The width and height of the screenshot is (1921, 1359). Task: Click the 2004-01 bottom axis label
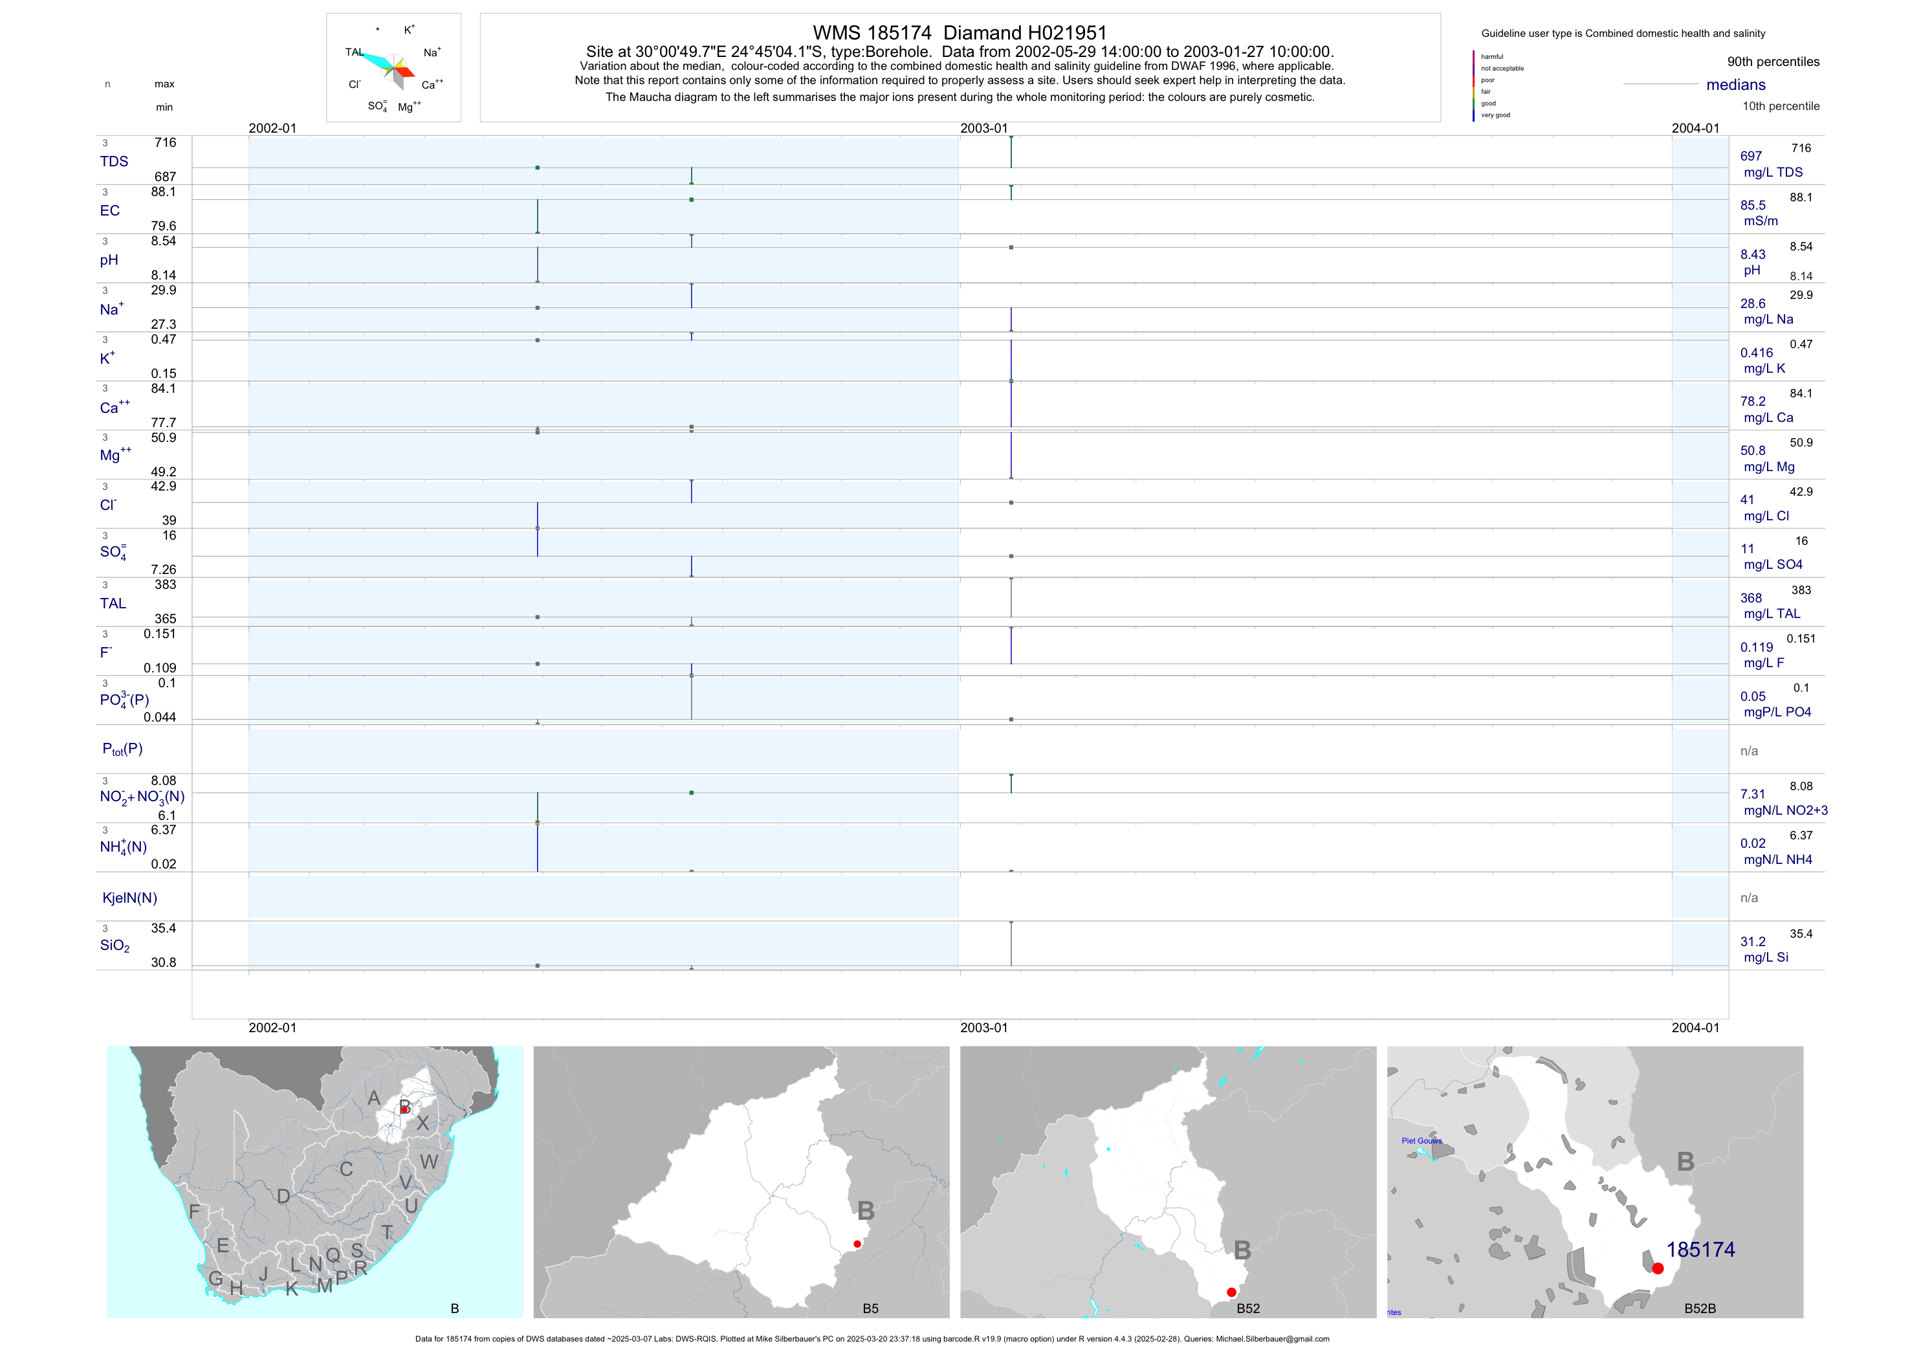[1695, 1028]
